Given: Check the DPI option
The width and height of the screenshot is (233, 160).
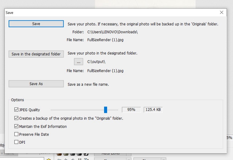Looking at the screenshot, I should point(16,142).
